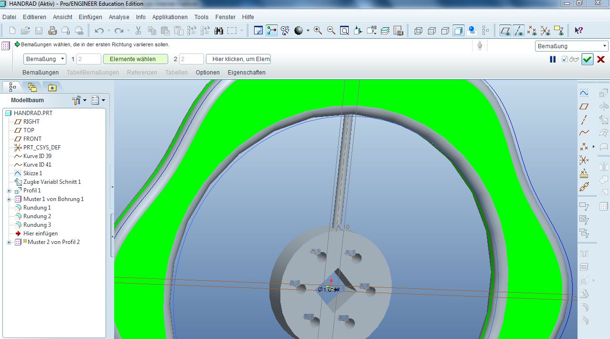Click the pattern feature icon in dashboard
Viewport: 610px width, 339px height.
pyautogui.click(x=5, y=46)
